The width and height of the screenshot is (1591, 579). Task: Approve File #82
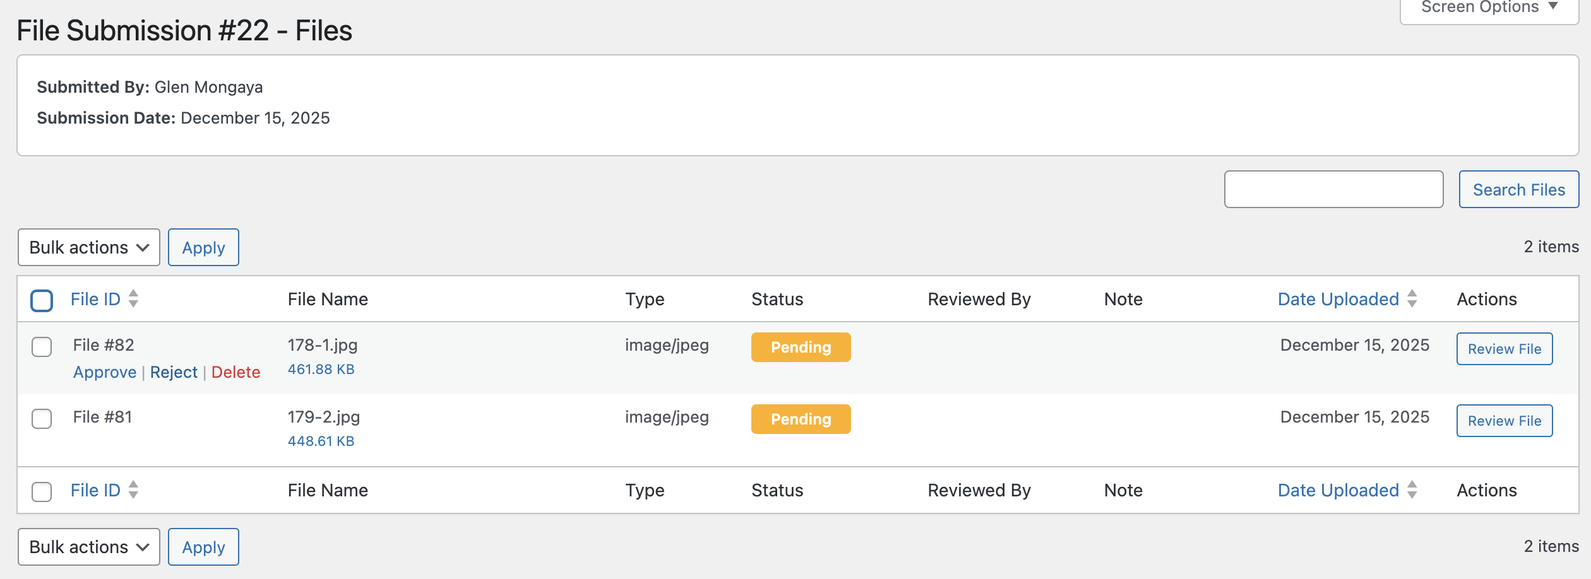pos(105,371)
